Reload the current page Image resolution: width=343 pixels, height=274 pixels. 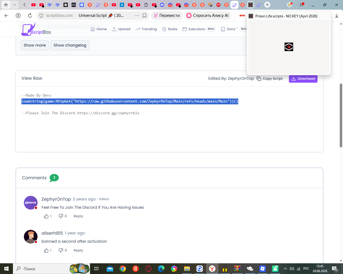pyautogui.click(x=30, y=16)
